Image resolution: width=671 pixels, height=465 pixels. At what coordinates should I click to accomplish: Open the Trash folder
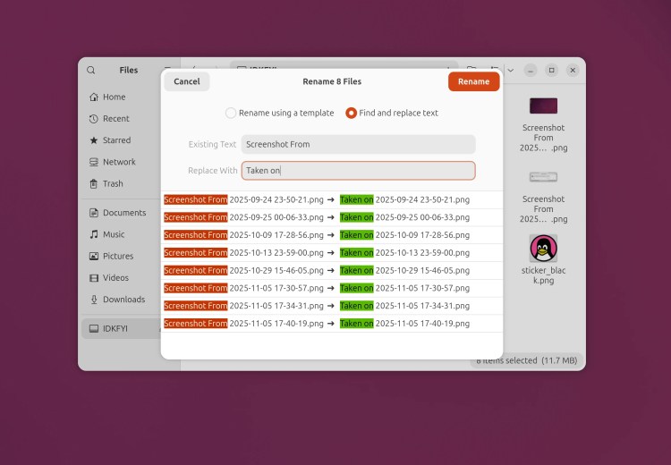(113, 183)
